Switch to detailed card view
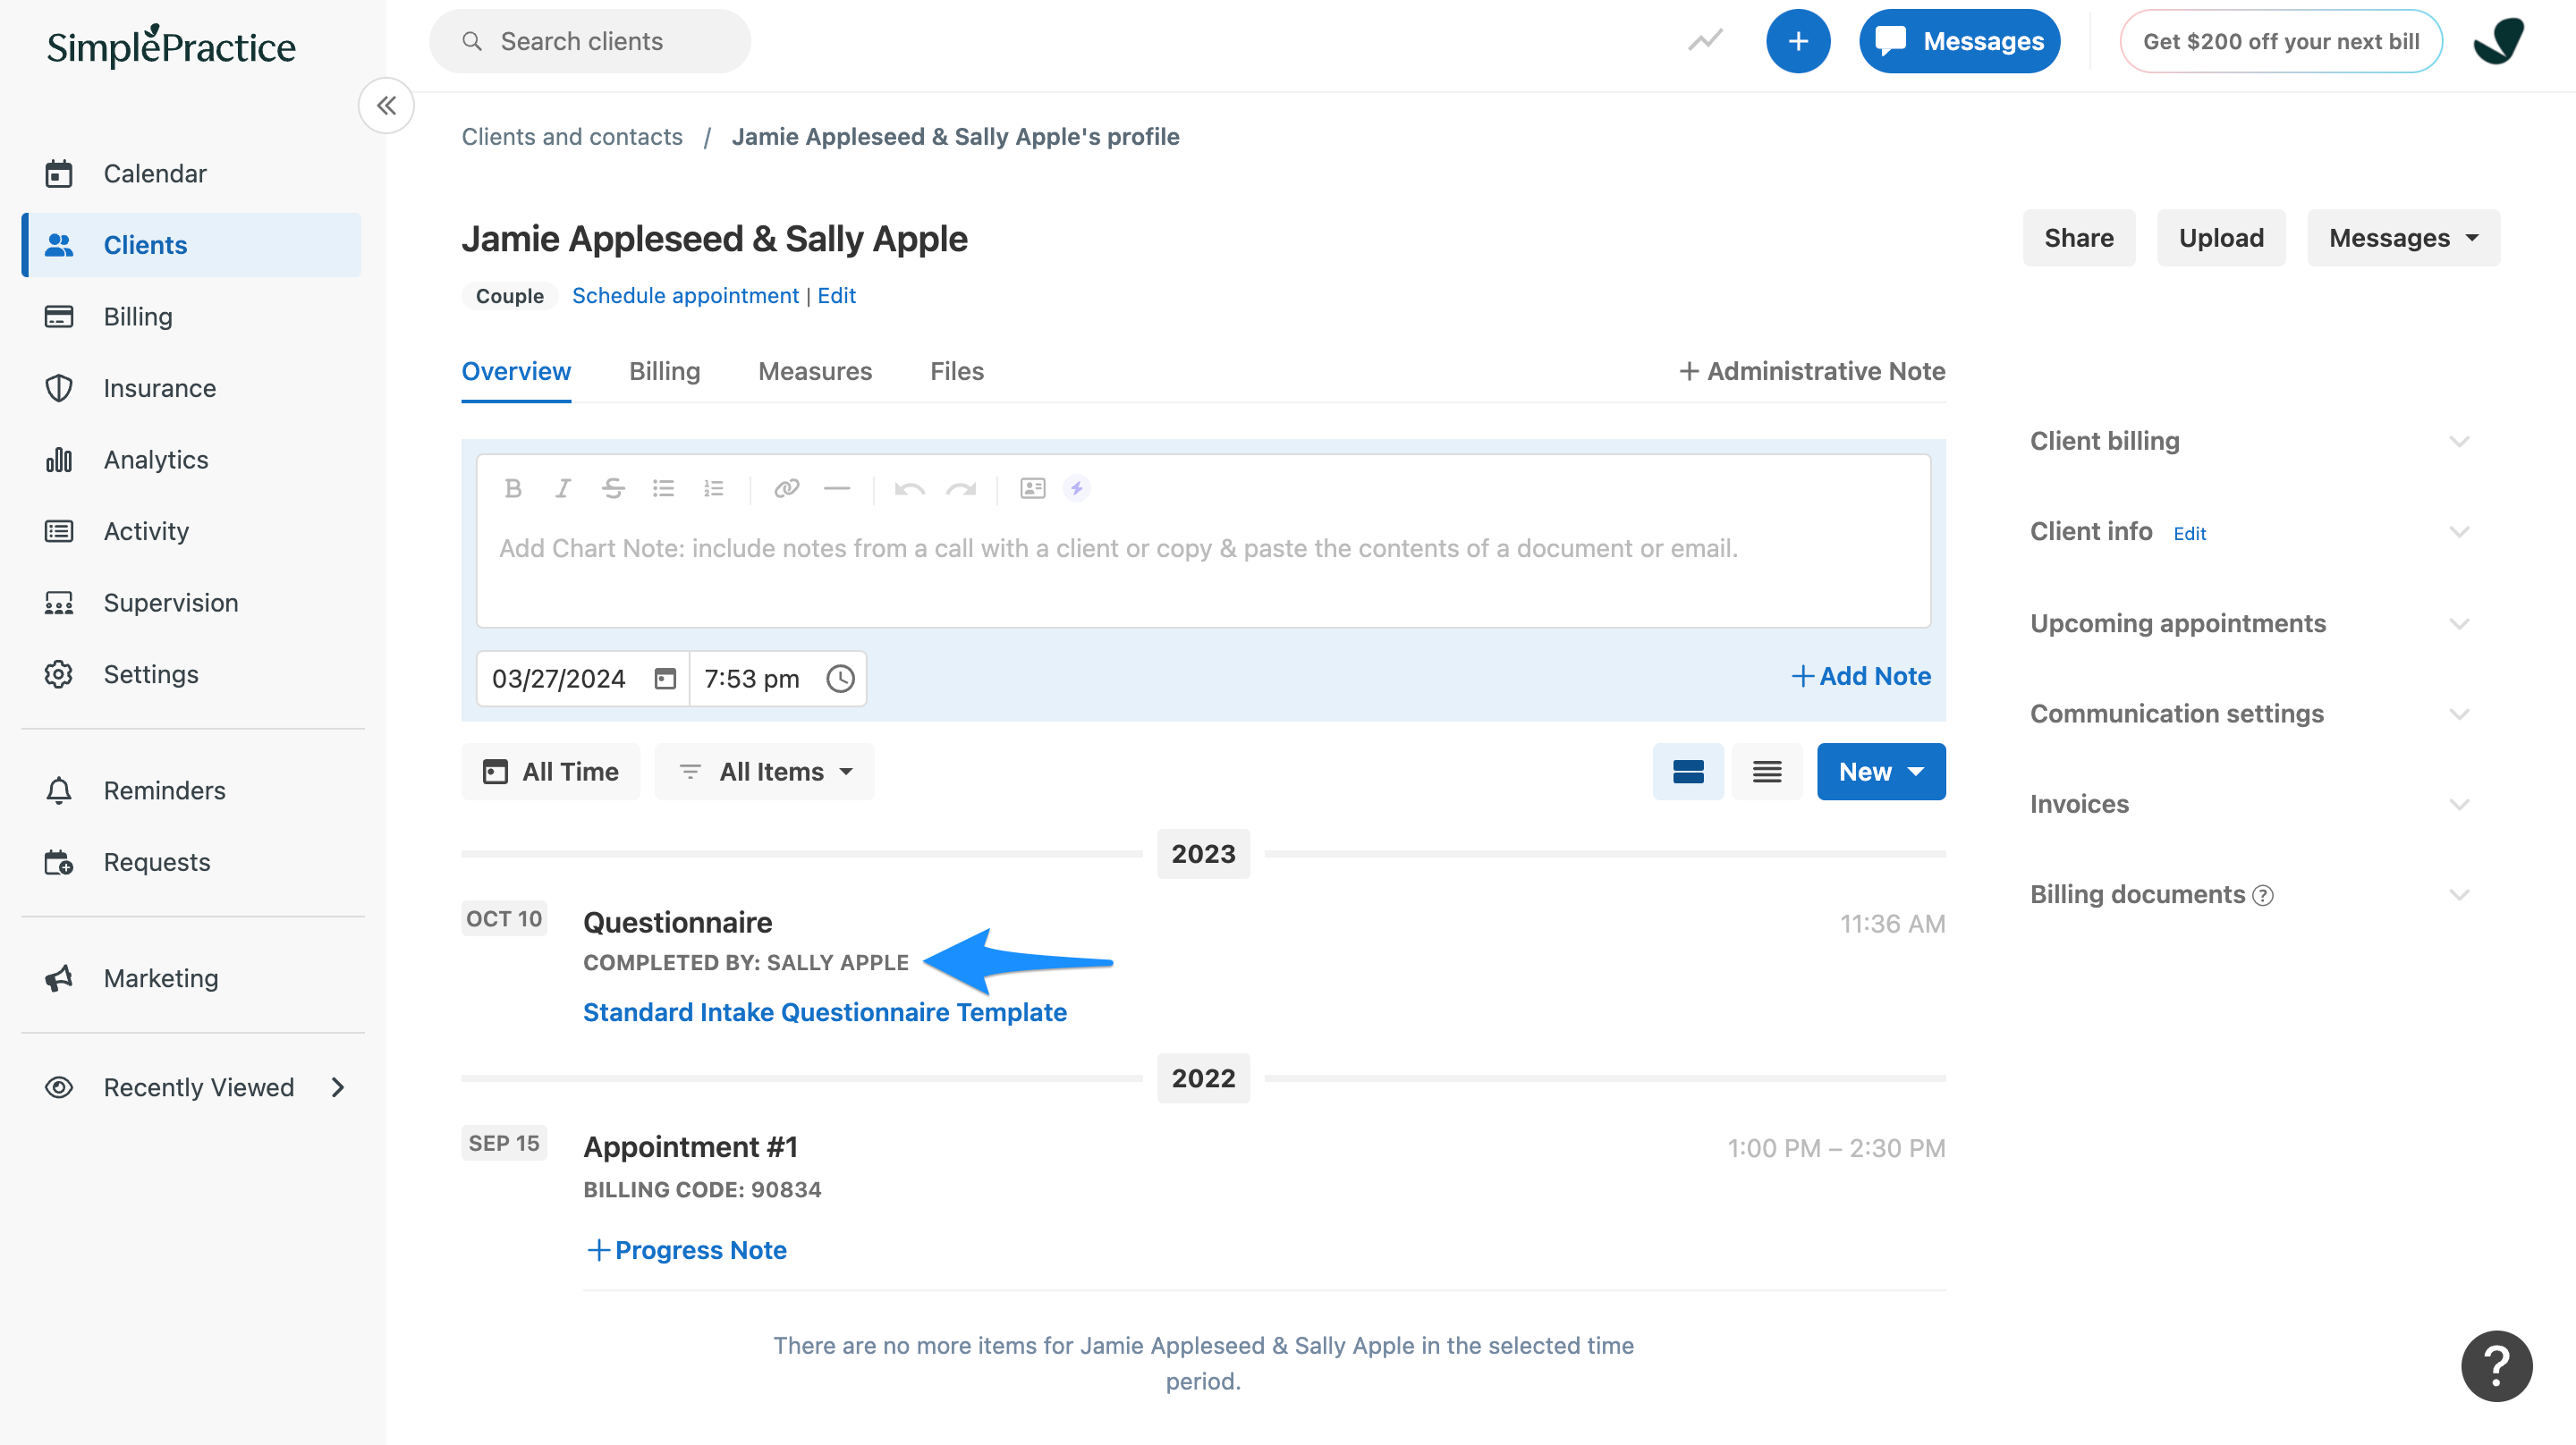This screenshot has height=1445, width=2576. [1688, 771]
